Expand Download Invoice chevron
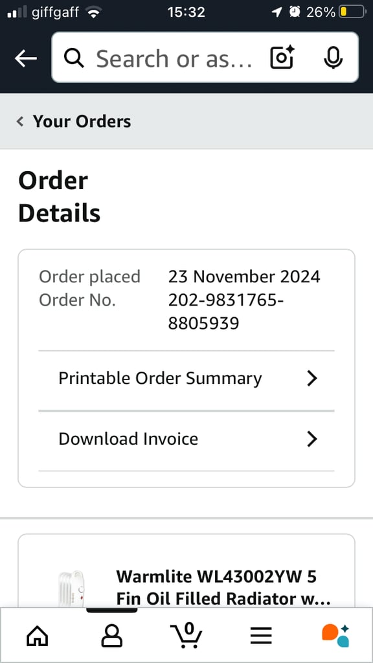Viewport: 373px width, 663px height. [x=311, y=440]
